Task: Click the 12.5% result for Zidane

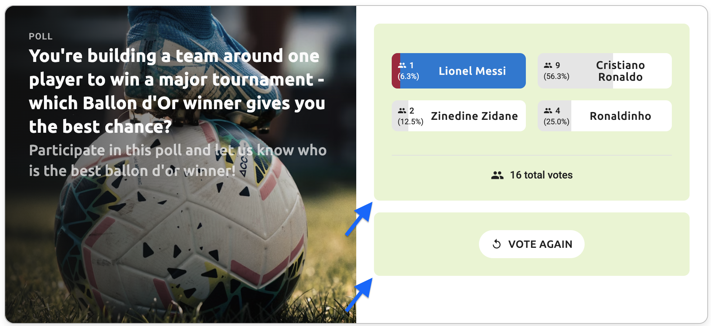Action: (x=410, y=122)
